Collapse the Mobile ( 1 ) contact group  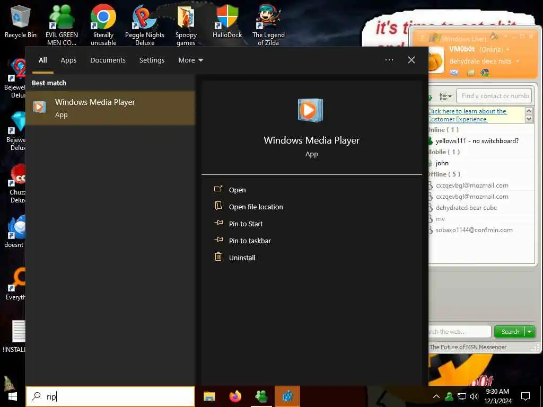(444, 152)
